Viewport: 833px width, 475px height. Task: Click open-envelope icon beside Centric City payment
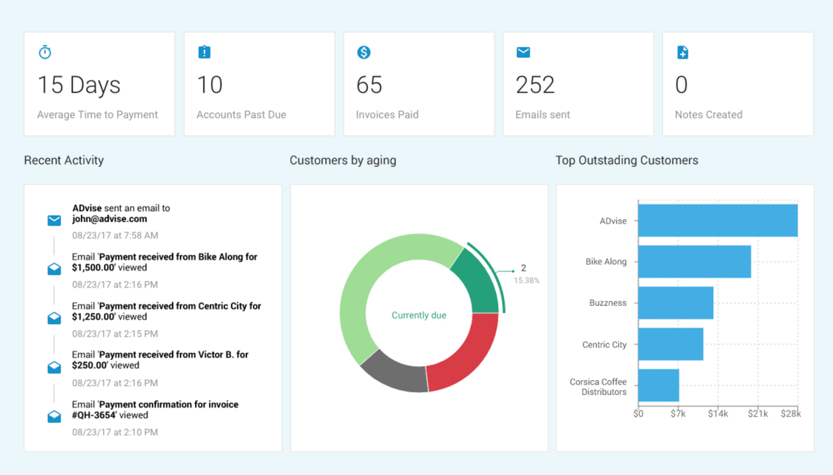[54, 318]
